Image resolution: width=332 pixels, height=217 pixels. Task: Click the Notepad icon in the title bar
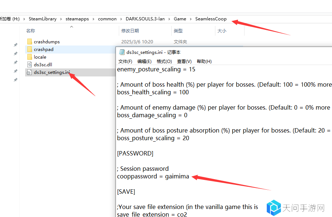pos(122,52)
